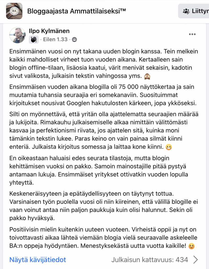
Task: Click the people icon on the Liittyn button
Action: (x=186, y=11)
